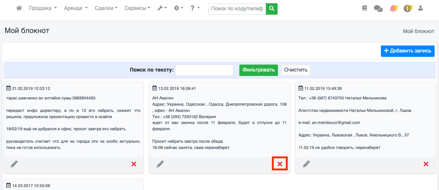
Task: Open the notifications bell
Action: pyautogui.click(x=393, y=8)
